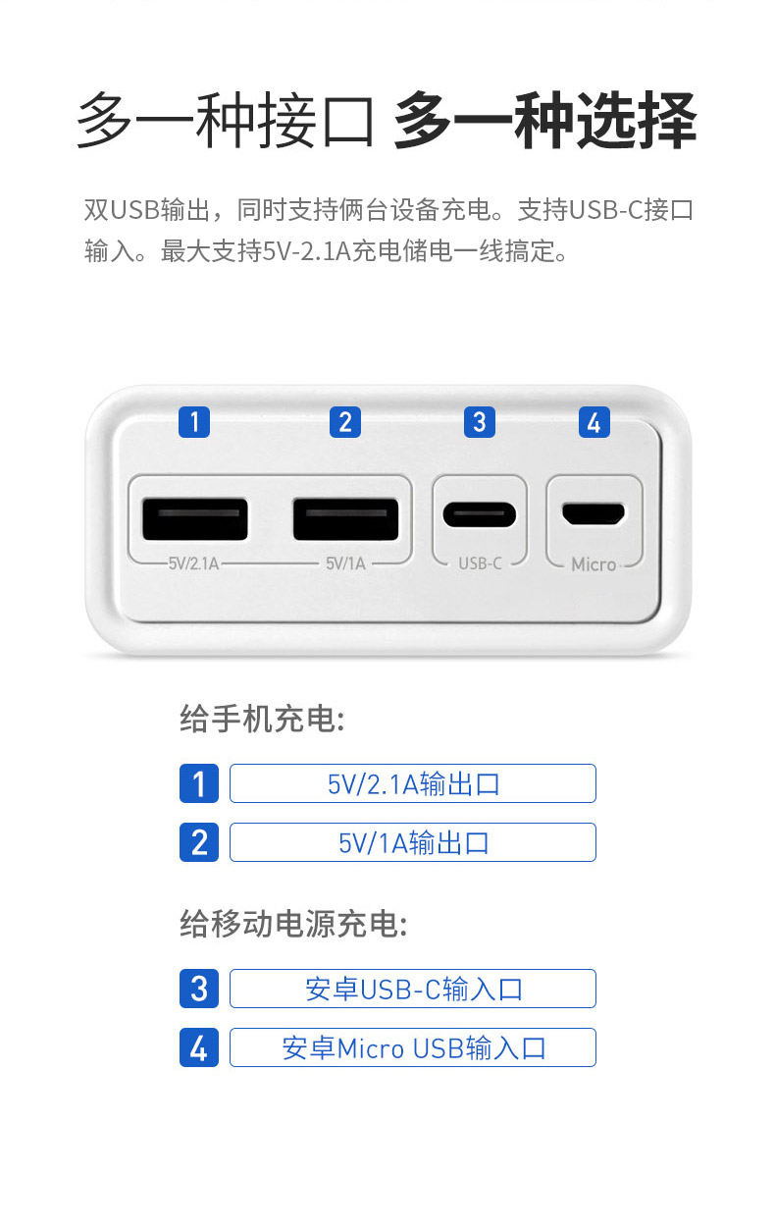Select the 5V/2.1A输出口 label box
The width and height of the screenshot is (775, 1232).
[413, 783]
